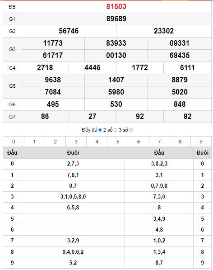Viewport: 213px width, 270px height.
Task: Filter results by digit 6 cell
Action: pyautogui.click(x=139, y=142)
